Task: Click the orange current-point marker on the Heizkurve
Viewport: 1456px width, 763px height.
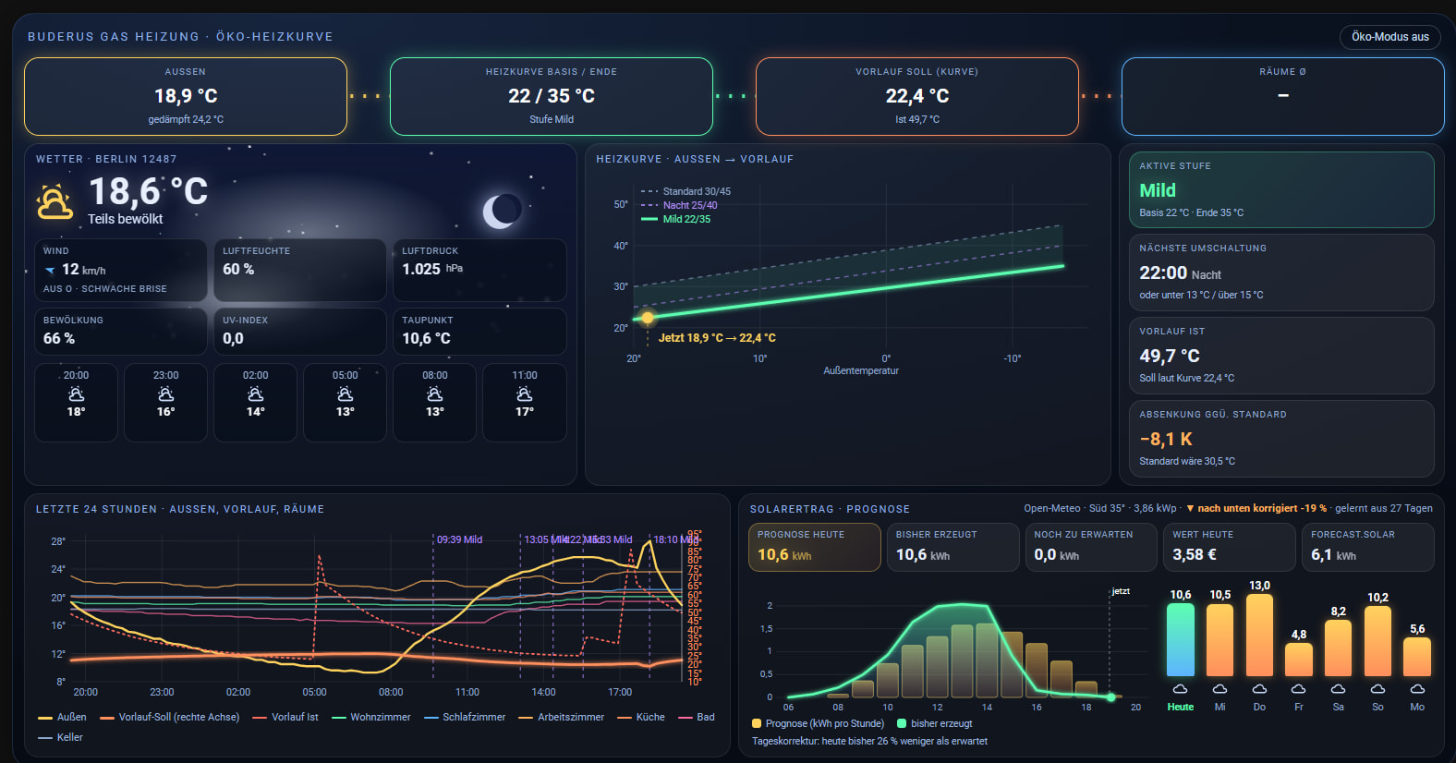Action: click(648, 318)
